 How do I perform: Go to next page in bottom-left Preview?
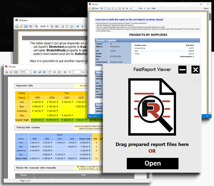[x=83, y=72]
